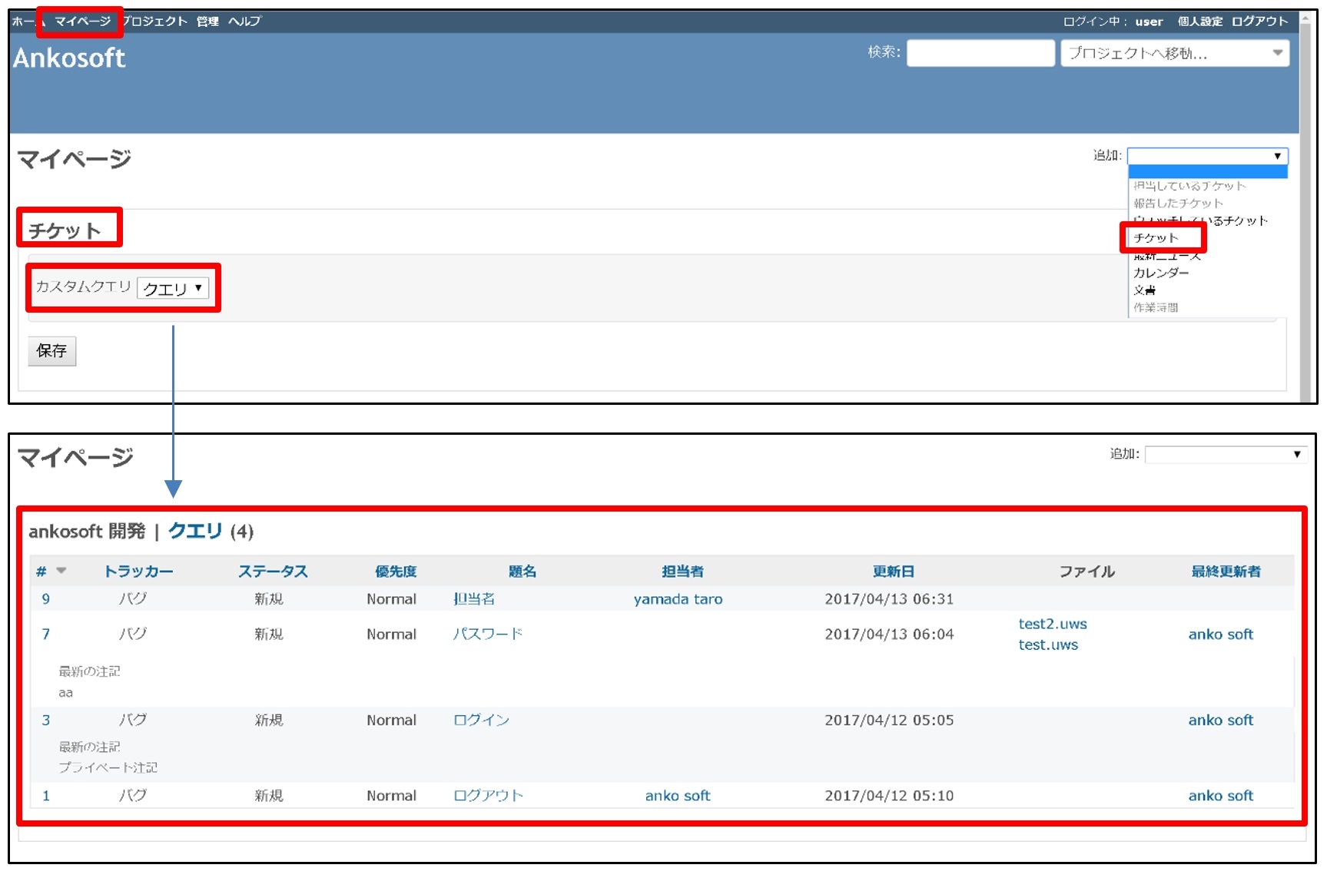Open the 管理 administration menu
Viewport: 1327px width, 878px height.
click(x=206, y=22)
